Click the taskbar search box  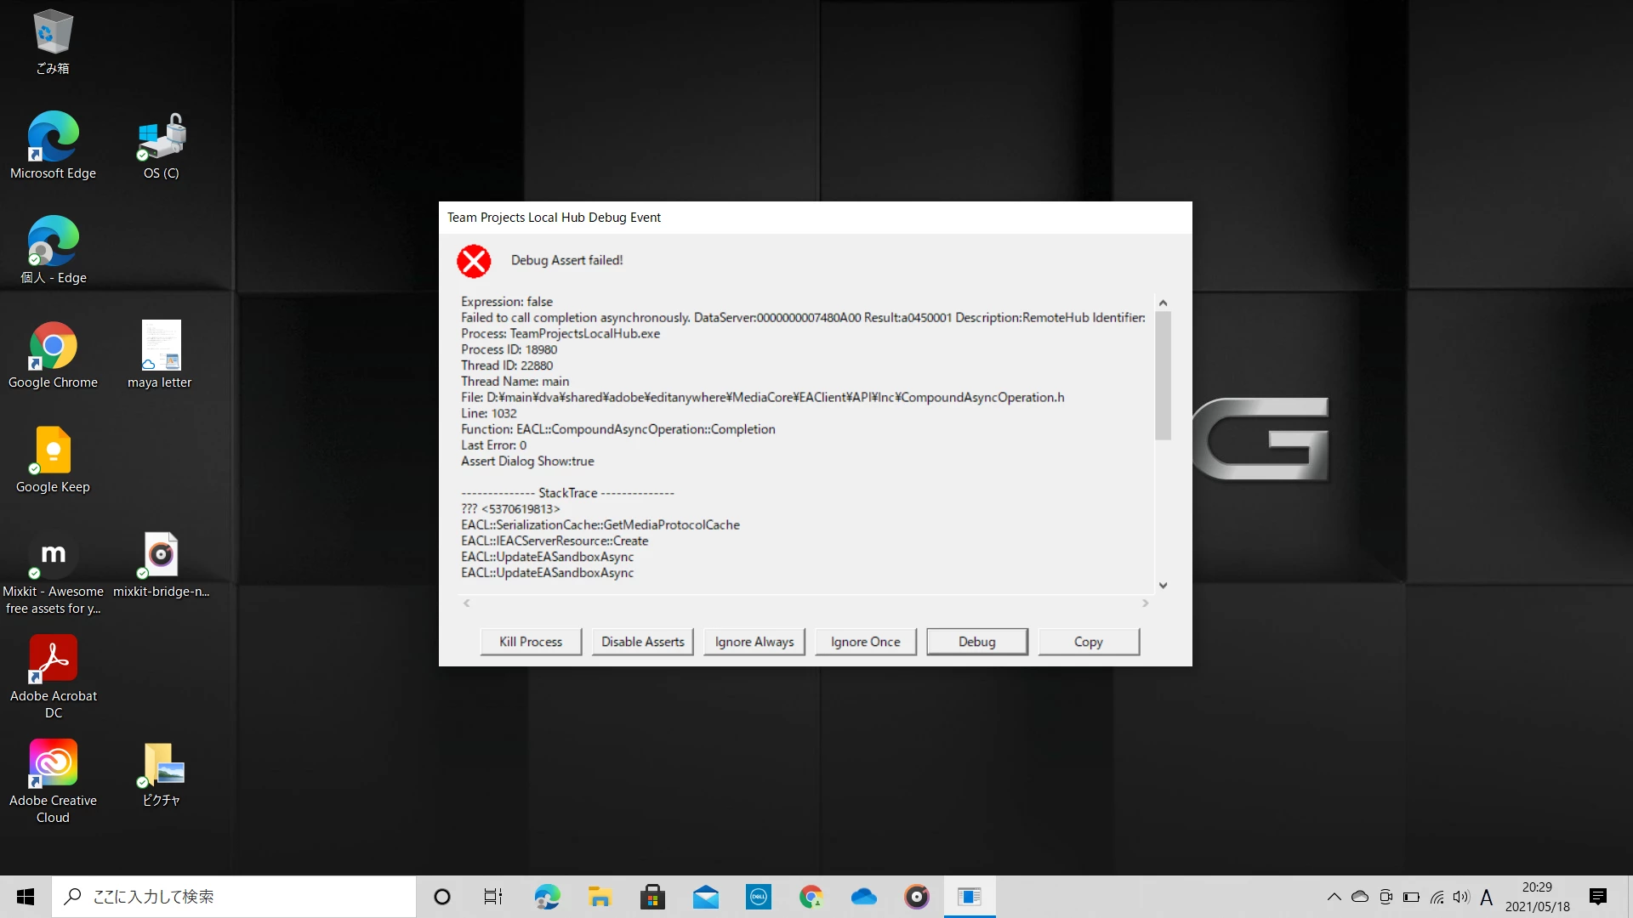234,897
